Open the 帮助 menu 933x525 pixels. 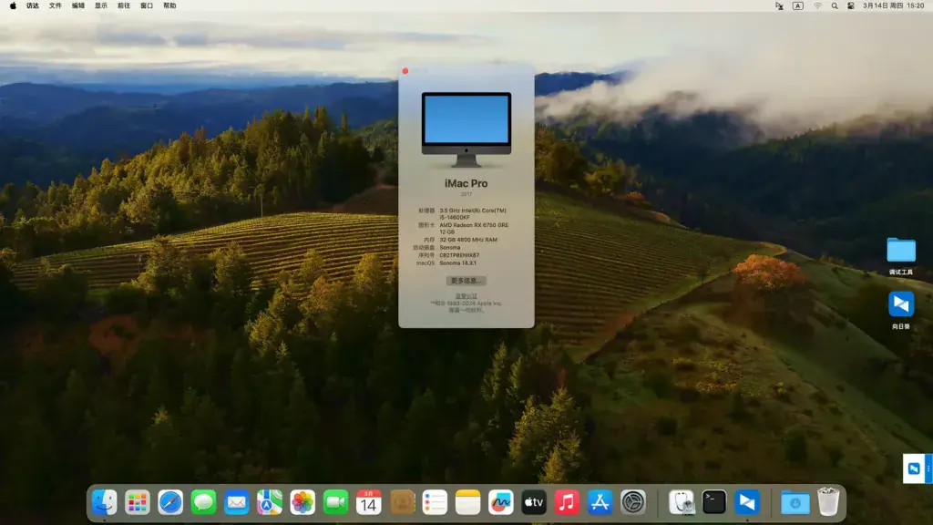tap(169, 6)
